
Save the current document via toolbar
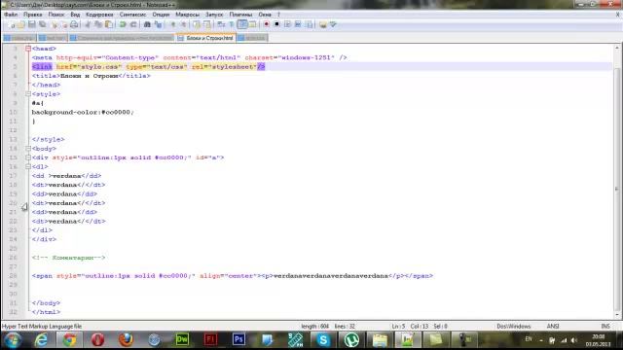point(32,24)
